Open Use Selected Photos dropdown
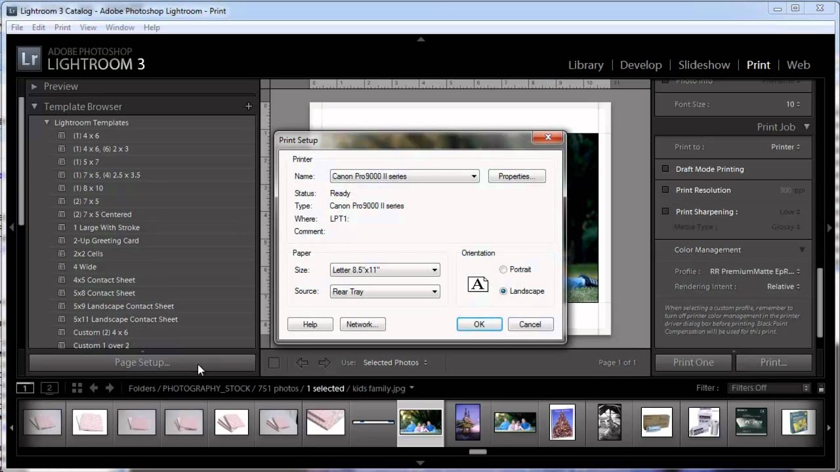This screenshot has height=472, width=840. click(395, 363)
